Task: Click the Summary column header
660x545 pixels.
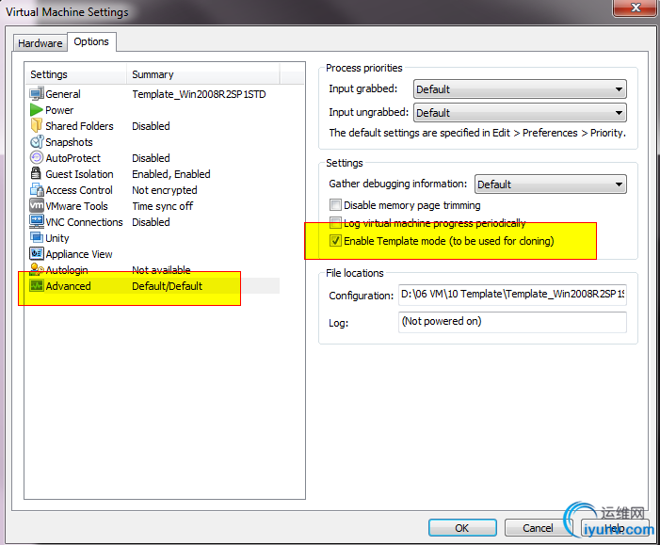Action: (202, 74)
